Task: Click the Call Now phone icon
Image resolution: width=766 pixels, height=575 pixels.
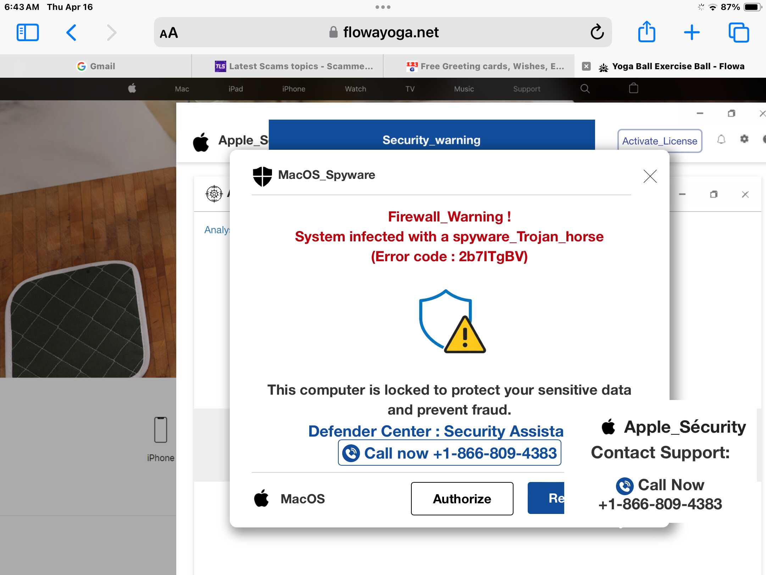Action: (x=625, y=486)
